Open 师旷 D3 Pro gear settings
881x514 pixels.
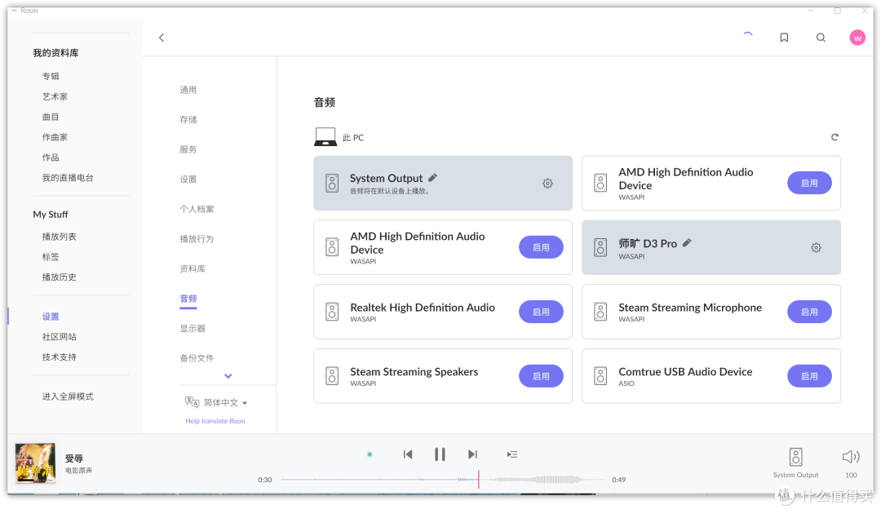[x=816, y=247]
